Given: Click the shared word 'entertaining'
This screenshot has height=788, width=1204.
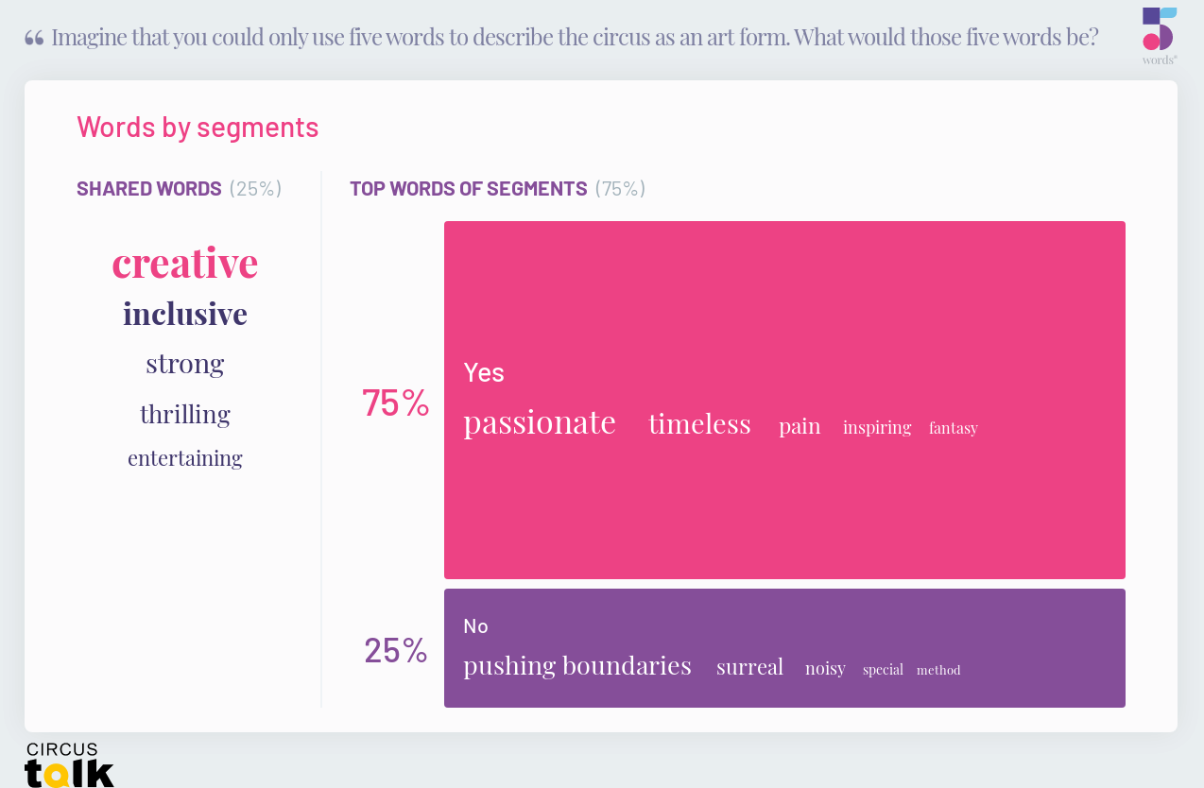Looking at the screenshot, I should click(x=185, y=458).
